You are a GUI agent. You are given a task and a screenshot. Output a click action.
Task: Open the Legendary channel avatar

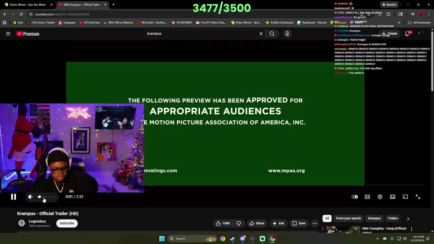click(22, 223)
